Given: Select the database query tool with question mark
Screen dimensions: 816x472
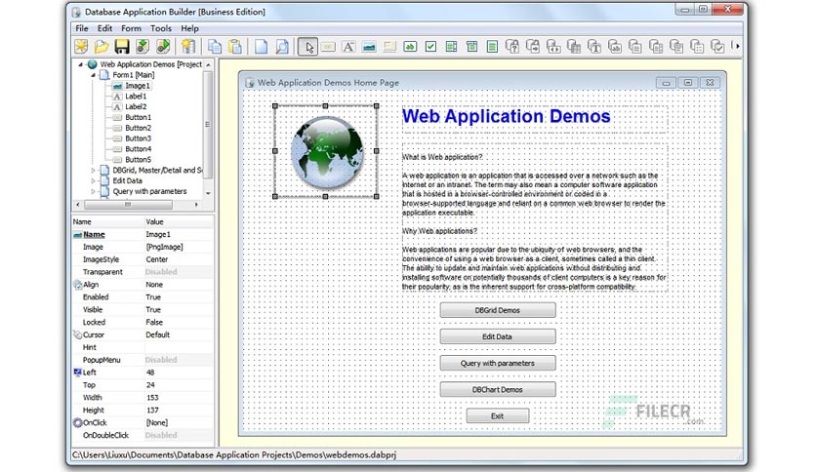Looking at the screenshot, I should (x=512, y=47).
